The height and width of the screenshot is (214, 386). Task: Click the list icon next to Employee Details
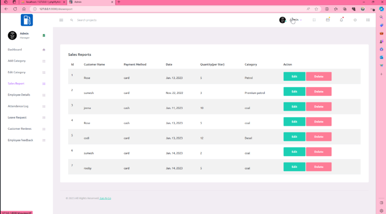[44, 95]
